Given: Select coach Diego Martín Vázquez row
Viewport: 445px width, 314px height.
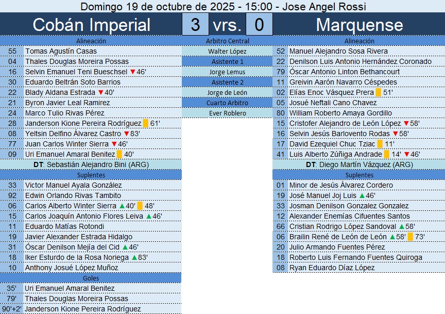Looking at the screenshot, I should pos(359,164).
